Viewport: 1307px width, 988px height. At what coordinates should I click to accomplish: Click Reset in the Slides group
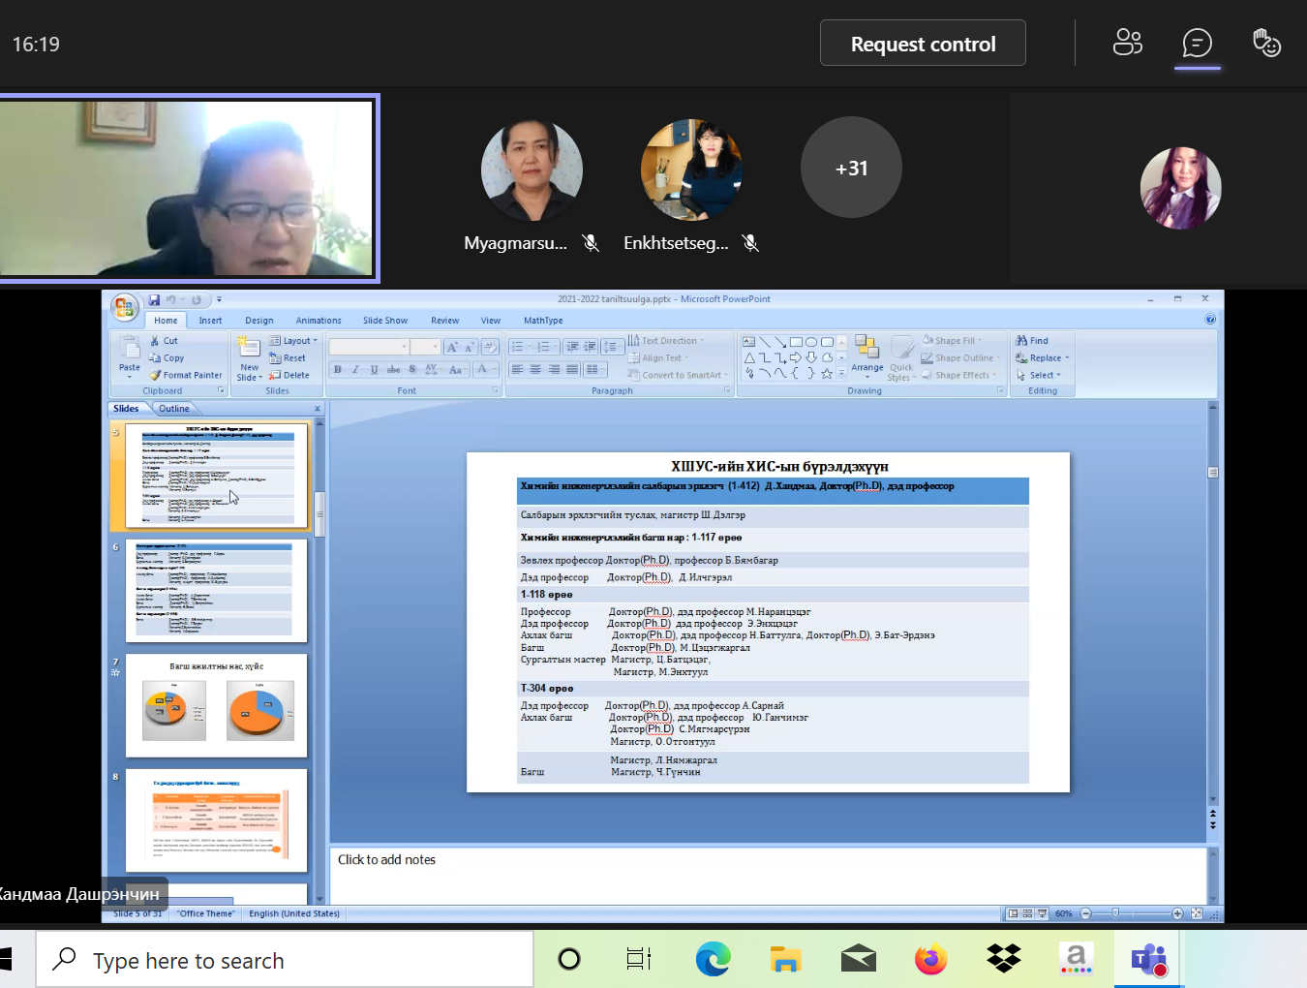coord(288,358)
